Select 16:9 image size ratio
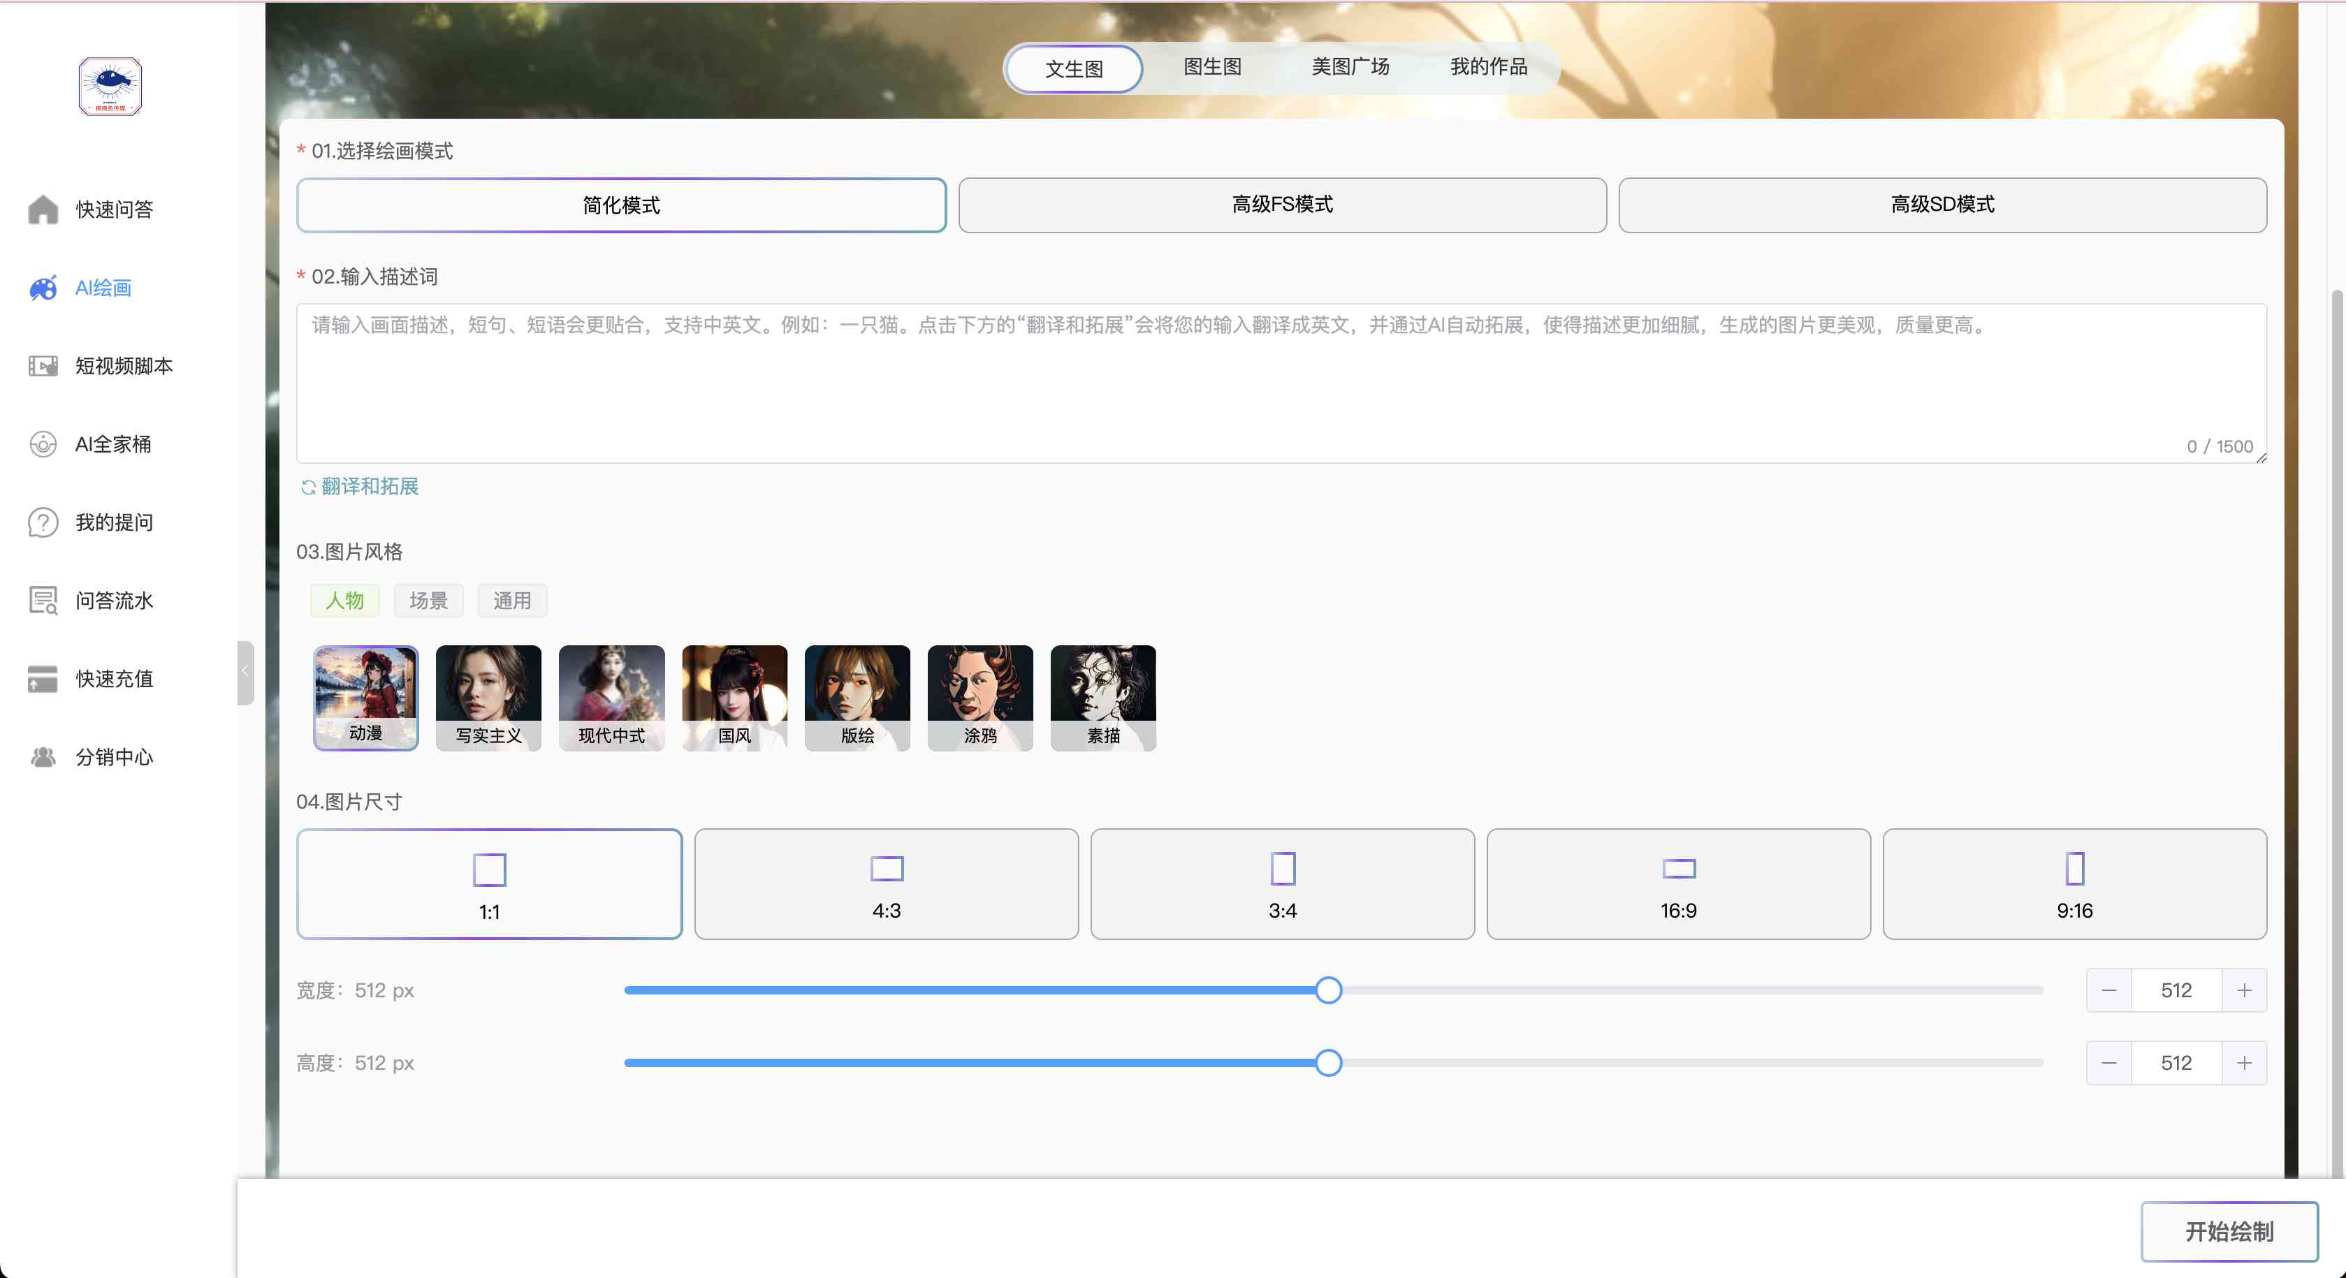This screenshot has height=1278, width=2346. (x=1677, y=880)
